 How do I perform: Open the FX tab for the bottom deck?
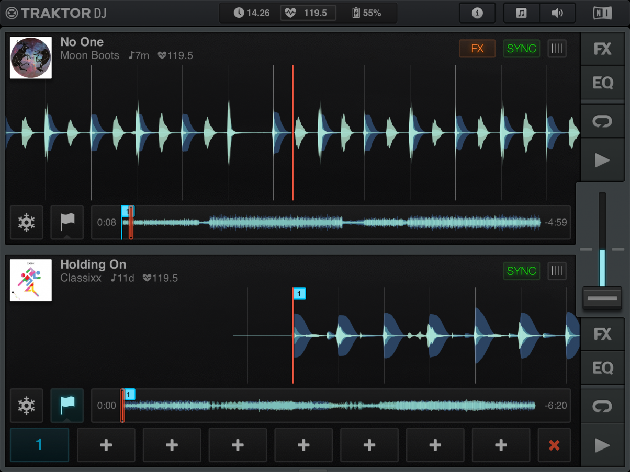[x=603, y=334]
